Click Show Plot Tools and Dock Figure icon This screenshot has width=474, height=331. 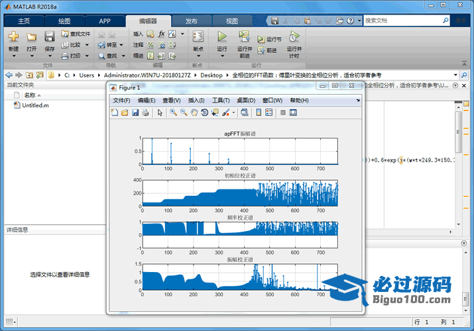293,113
